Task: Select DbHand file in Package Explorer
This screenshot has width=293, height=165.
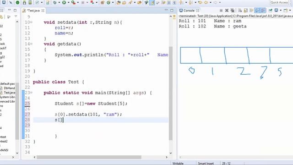Action: click(8, 88)
